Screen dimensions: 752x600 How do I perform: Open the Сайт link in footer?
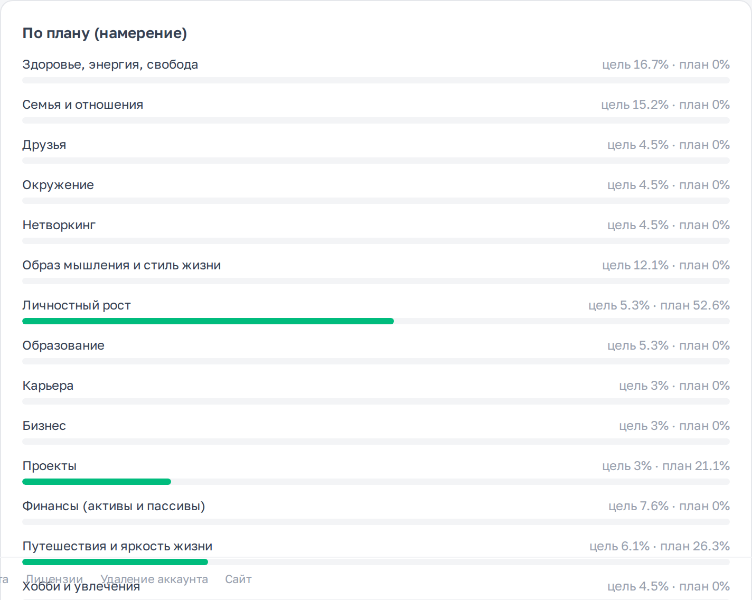click(238, 579)
